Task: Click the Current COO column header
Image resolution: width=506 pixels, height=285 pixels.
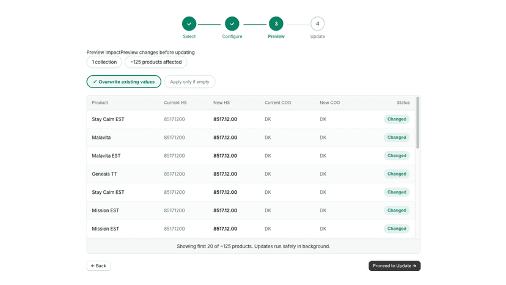Action: tap(278, 102)
